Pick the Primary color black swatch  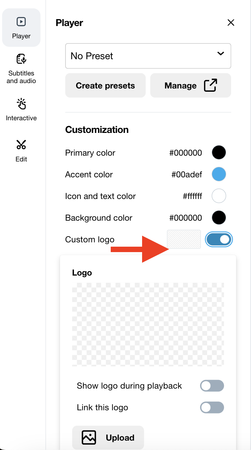click(x=219, y=152)
